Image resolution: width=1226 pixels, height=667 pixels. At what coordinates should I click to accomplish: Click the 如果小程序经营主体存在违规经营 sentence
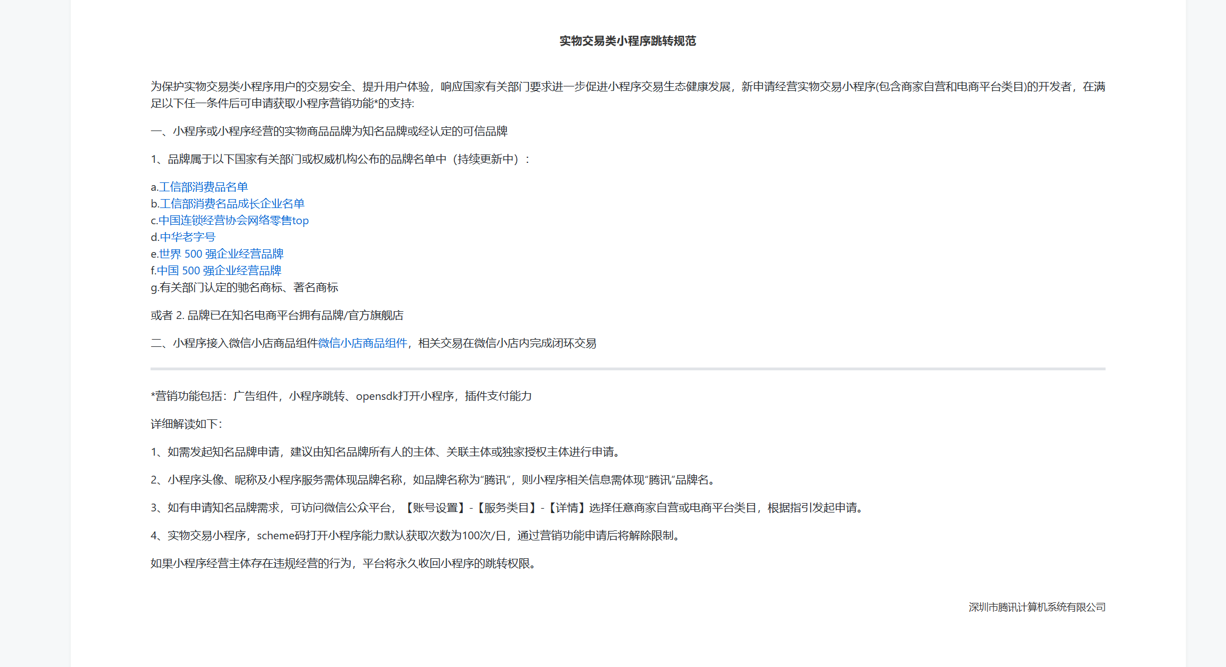[344, 563]
